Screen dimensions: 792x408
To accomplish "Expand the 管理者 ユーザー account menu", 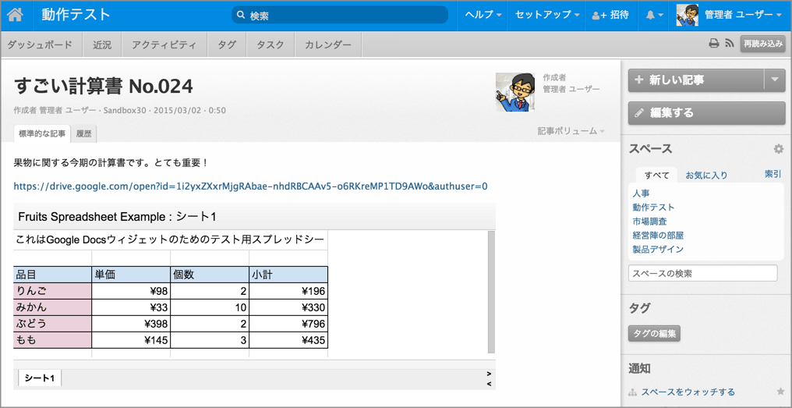I will 743,15.
